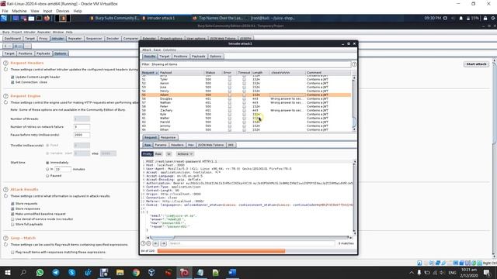This screenshot has height=279, width=497.
Task: Open the Request Engine help icon
Action: (x=5, y=96)
